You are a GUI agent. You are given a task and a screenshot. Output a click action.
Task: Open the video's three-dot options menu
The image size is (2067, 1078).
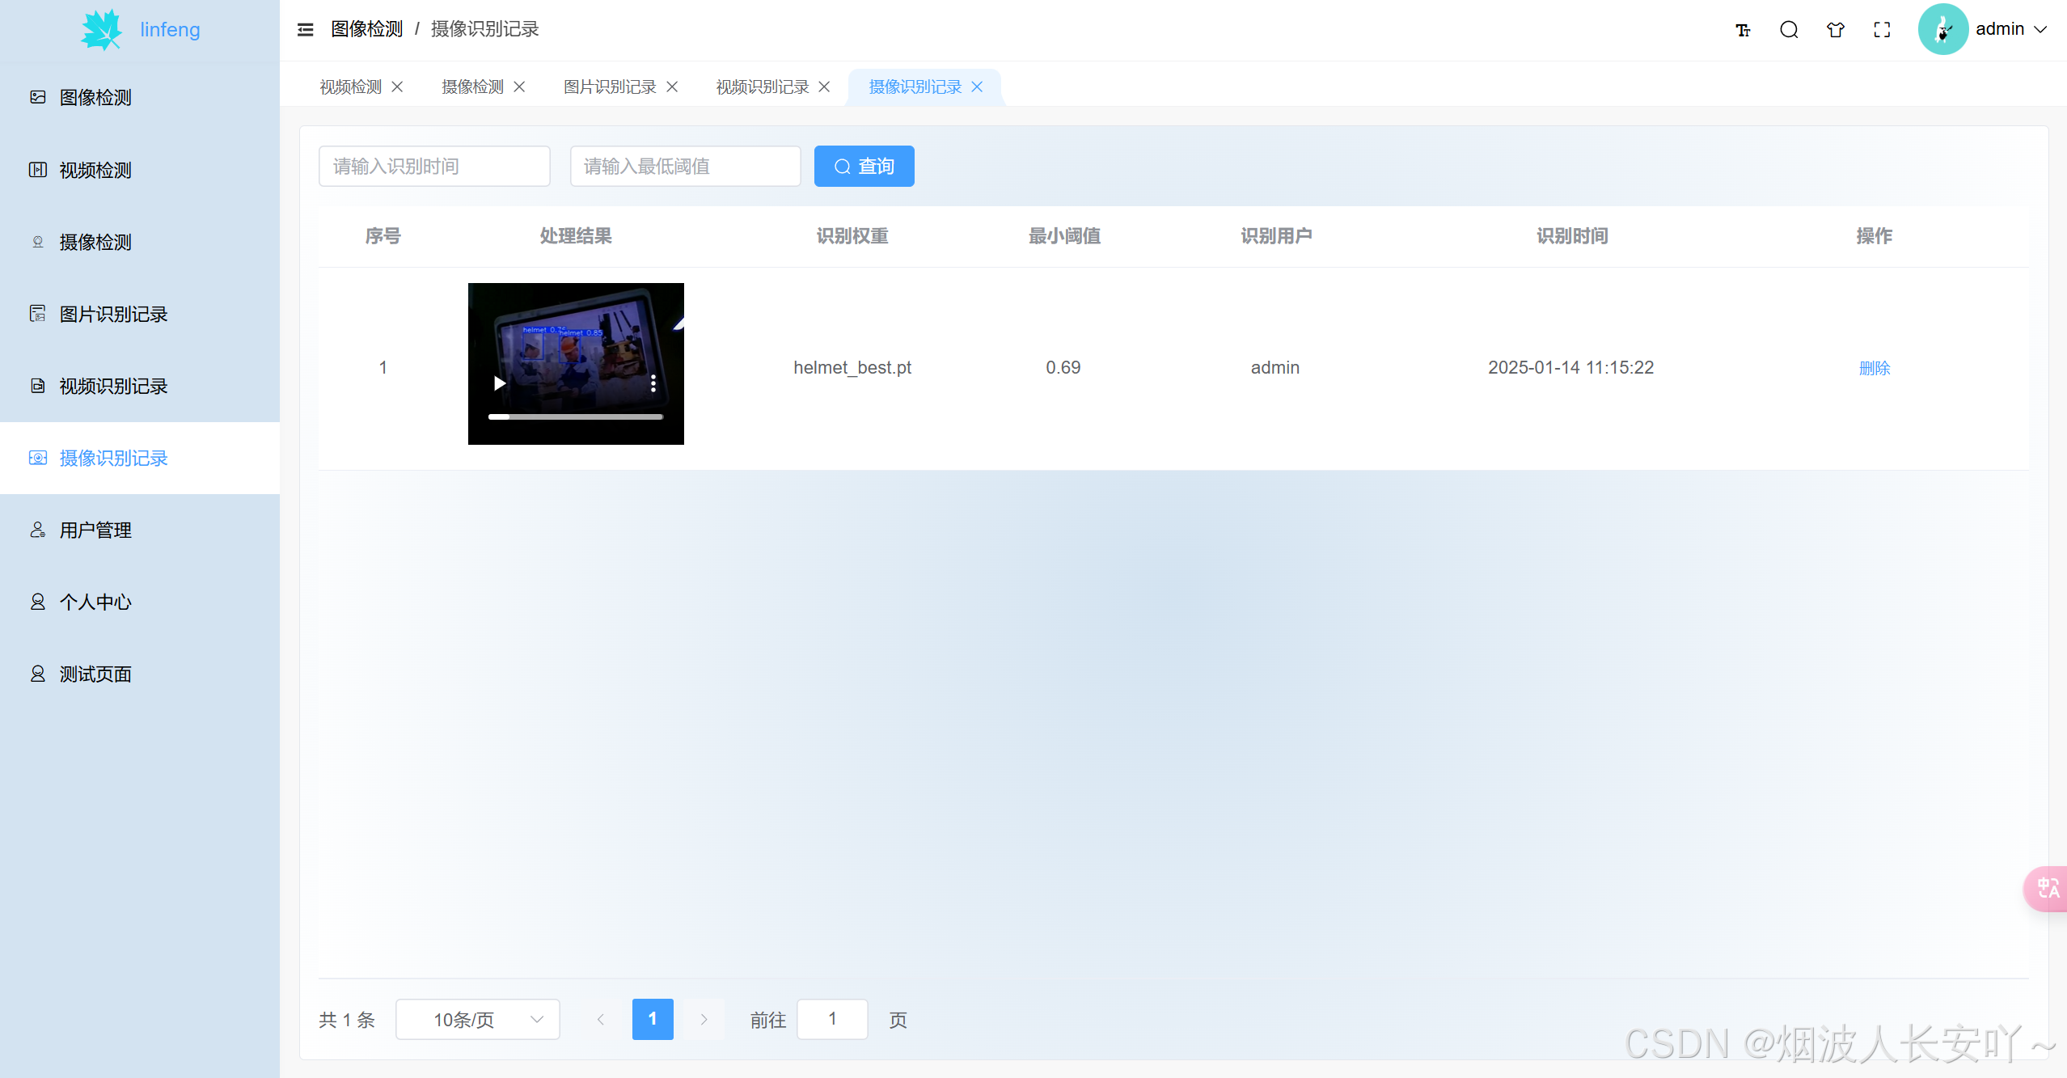(x=653, y=383)
